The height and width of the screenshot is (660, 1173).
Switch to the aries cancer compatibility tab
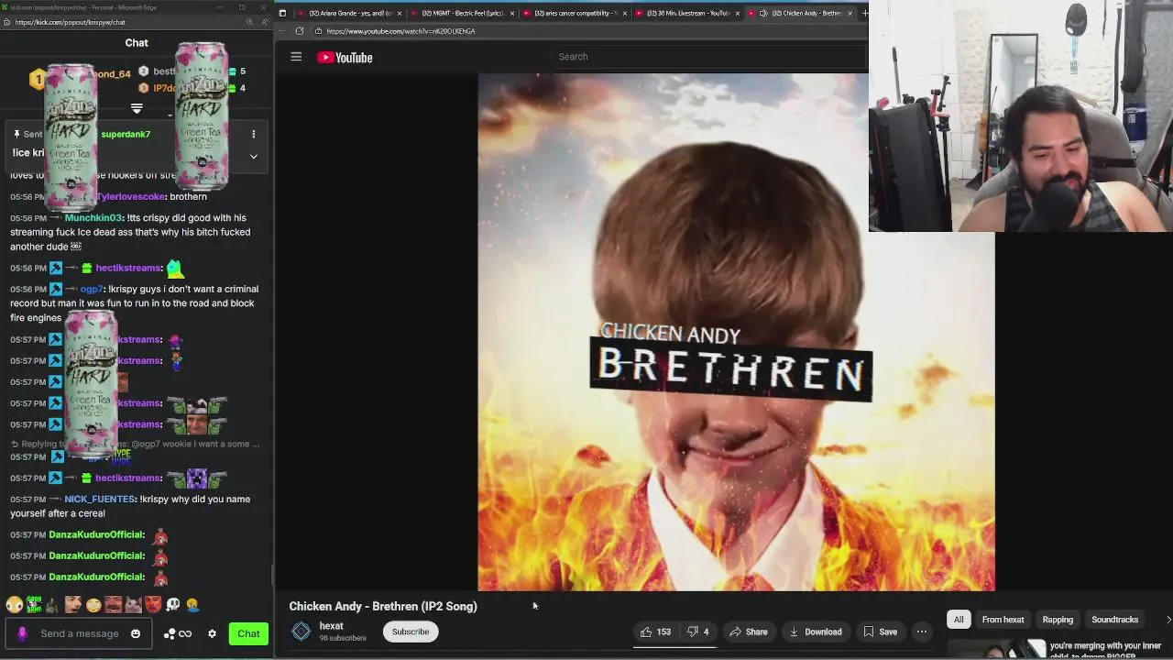tap(576, 13)
